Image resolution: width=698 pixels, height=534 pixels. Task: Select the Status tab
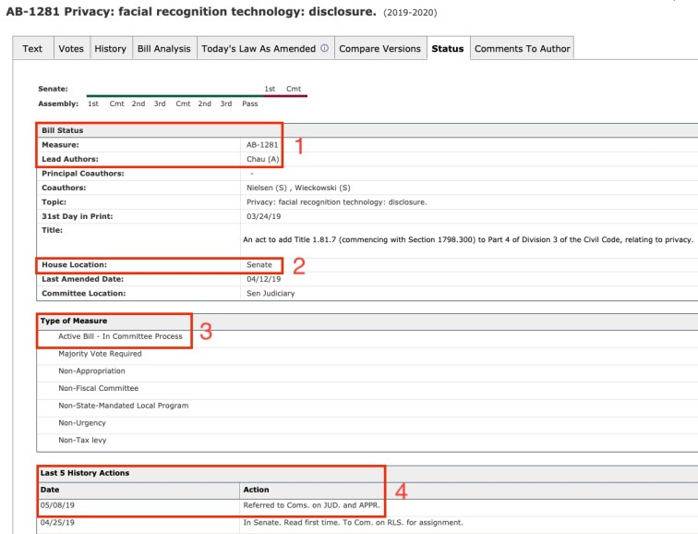pyautogui.click(x=448, y=49)
